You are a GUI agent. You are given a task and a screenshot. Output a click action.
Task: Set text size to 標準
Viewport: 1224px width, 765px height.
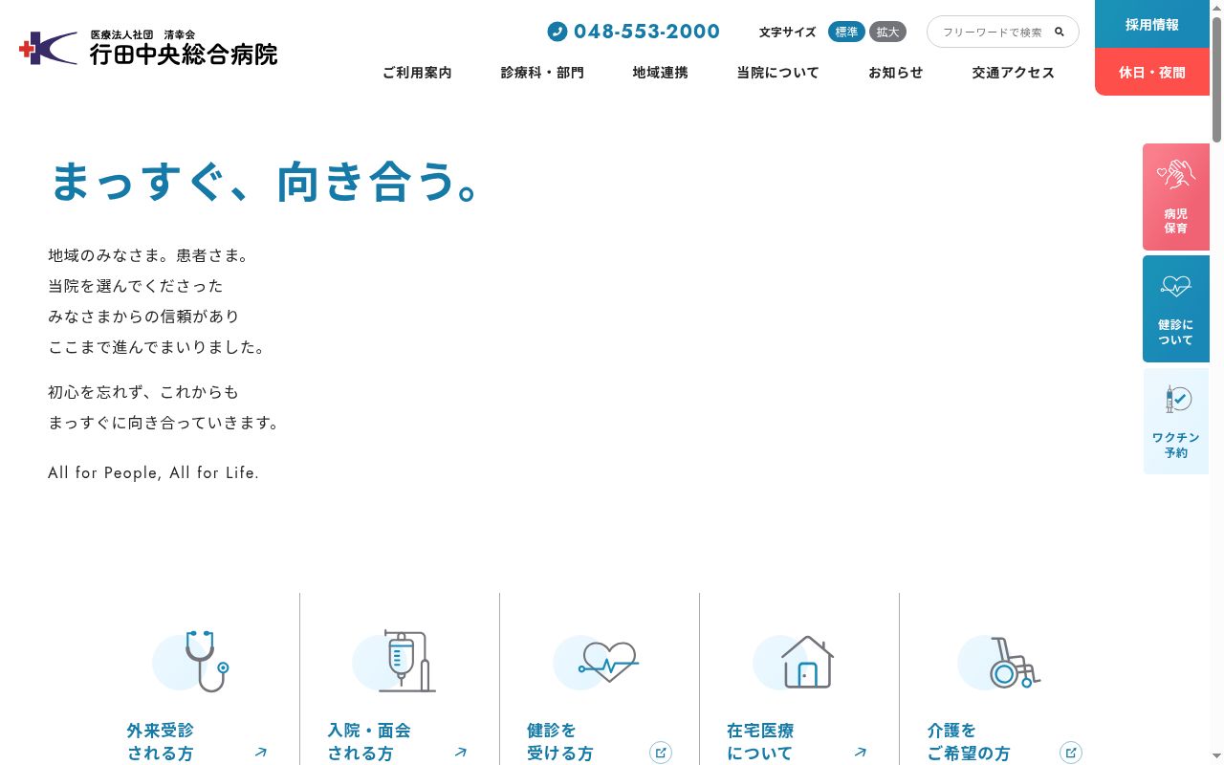pyautogui.click(x=846, y=32)
